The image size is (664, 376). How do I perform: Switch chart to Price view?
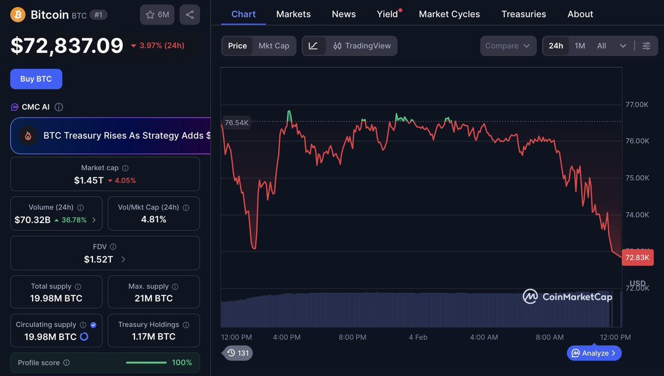coord(237,46)
